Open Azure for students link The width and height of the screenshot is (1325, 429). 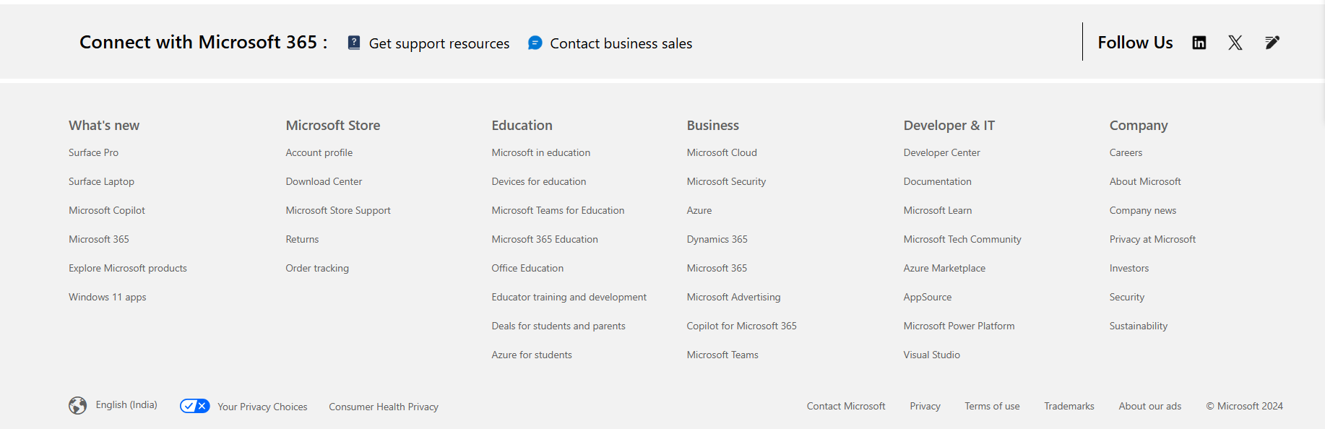pos(532,355)
